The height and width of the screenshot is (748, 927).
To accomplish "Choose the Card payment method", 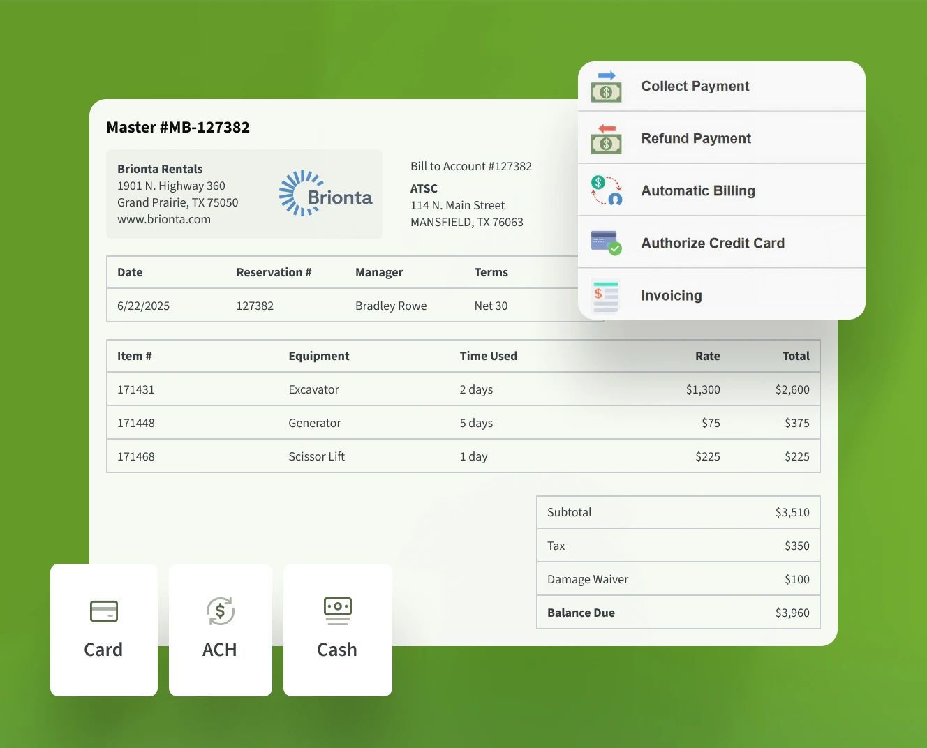I will [x=104, y=630].
